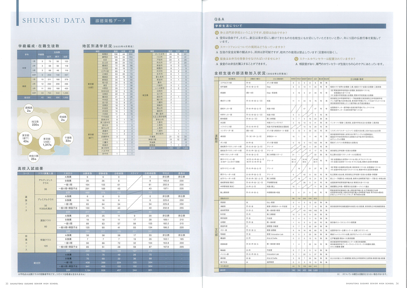Image resolution: width=407 pixels, height=288 pixels.
Task: Click the 豊島区 row label
Action: pos(105,65)
